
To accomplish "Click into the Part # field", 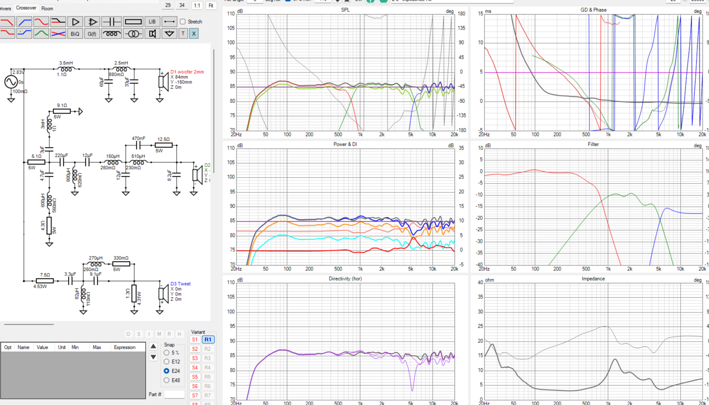I will click(174, 394).
